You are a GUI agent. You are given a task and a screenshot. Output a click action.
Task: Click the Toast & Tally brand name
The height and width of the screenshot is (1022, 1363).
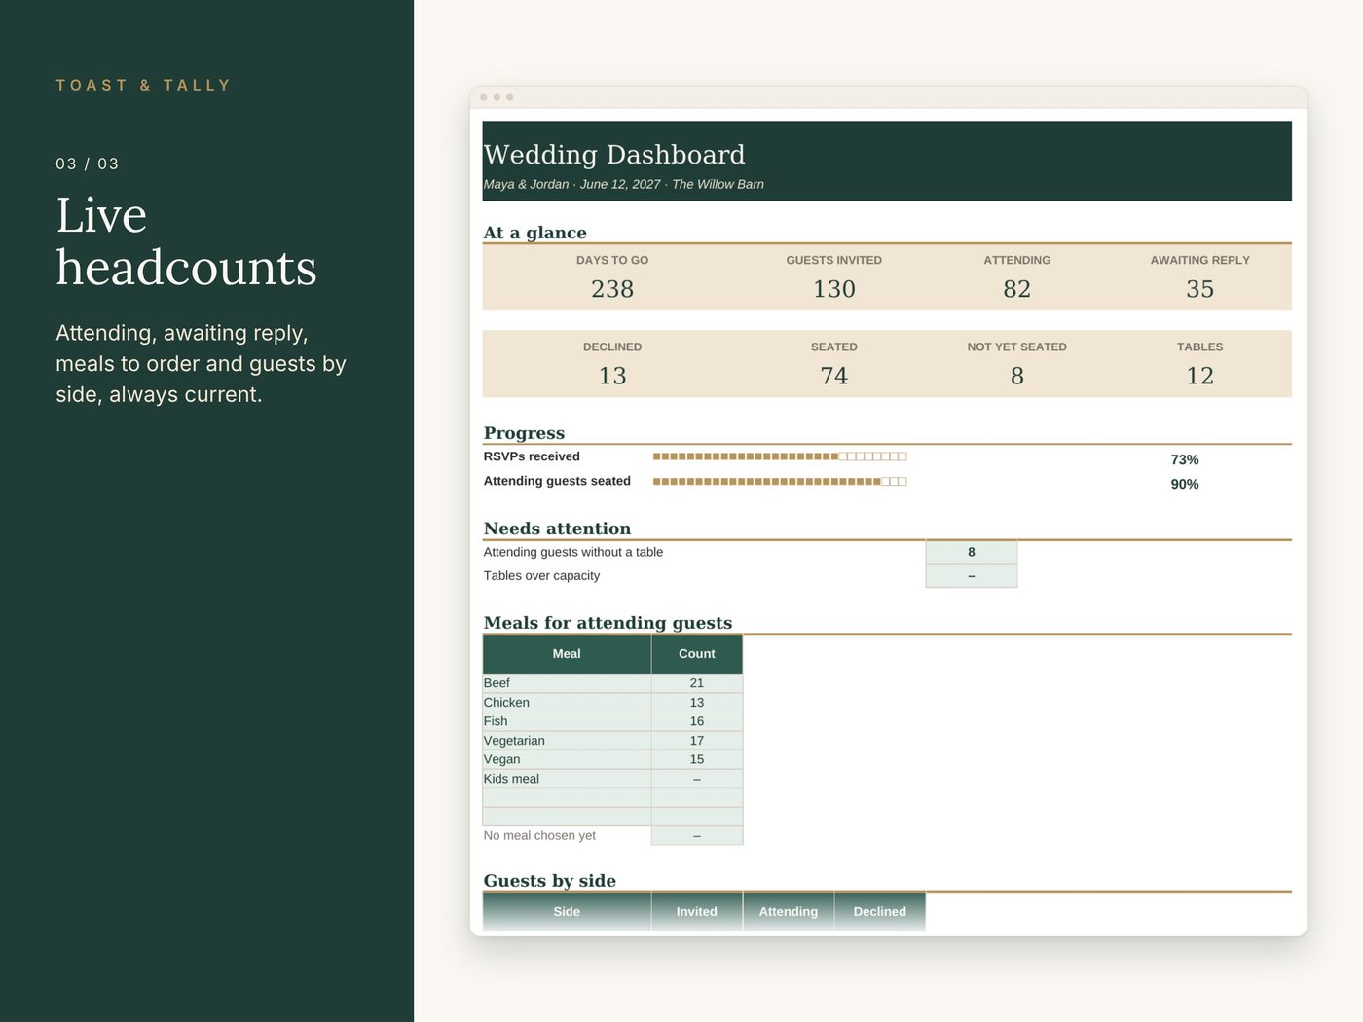(143, 86)
